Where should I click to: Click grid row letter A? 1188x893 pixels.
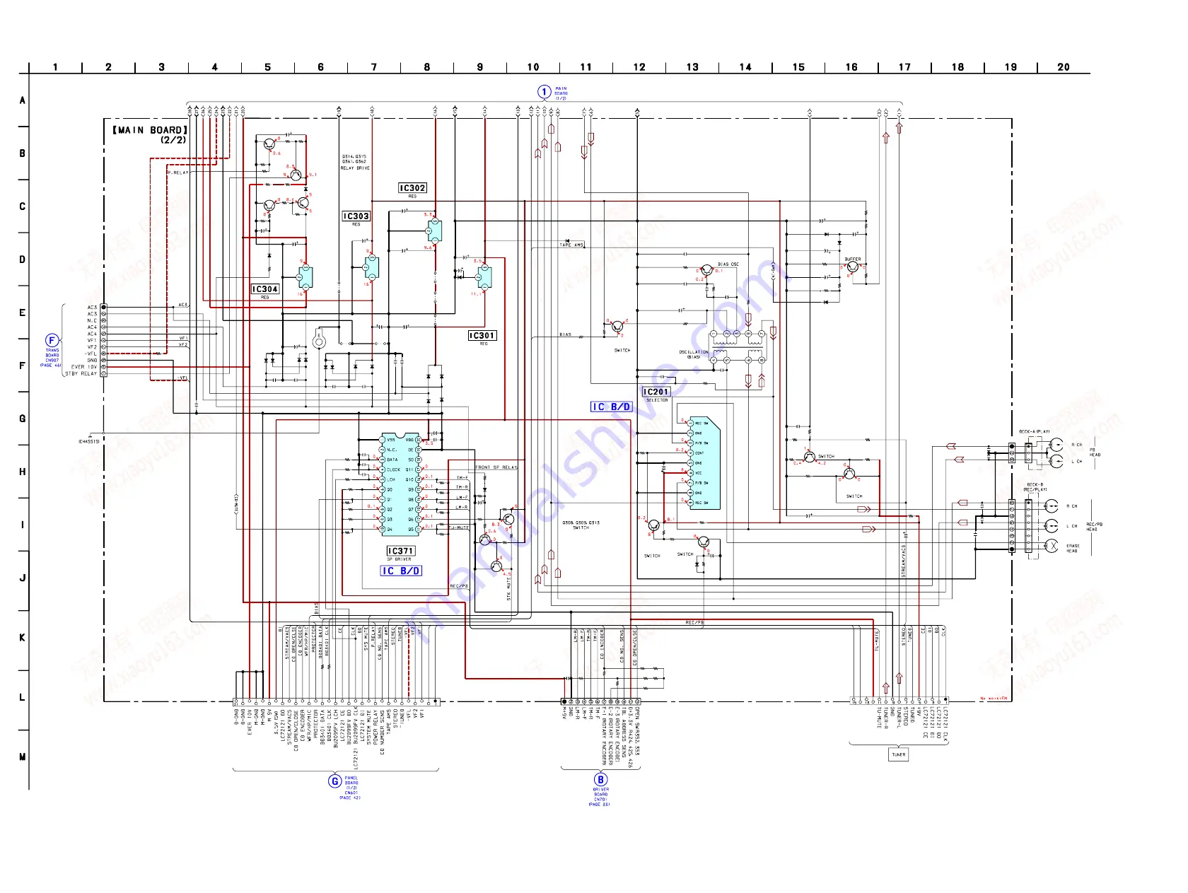(x=22, y=100)
